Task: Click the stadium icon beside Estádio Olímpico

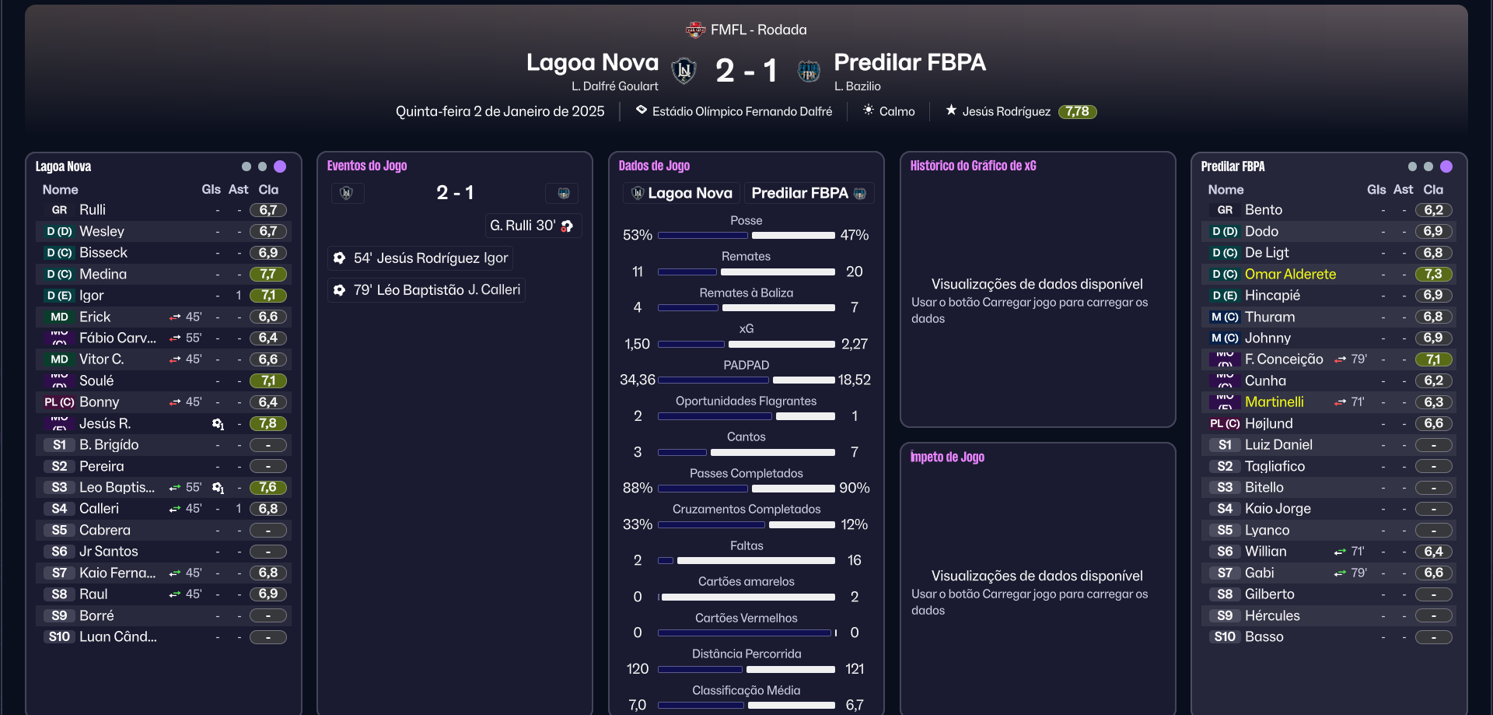Action: (642, 110)
